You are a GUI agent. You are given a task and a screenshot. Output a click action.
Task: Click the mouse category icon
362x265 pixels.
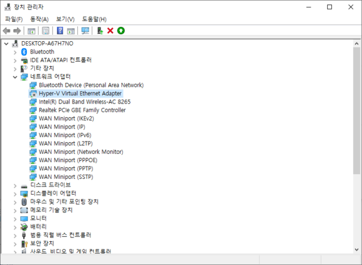point(24,202)
